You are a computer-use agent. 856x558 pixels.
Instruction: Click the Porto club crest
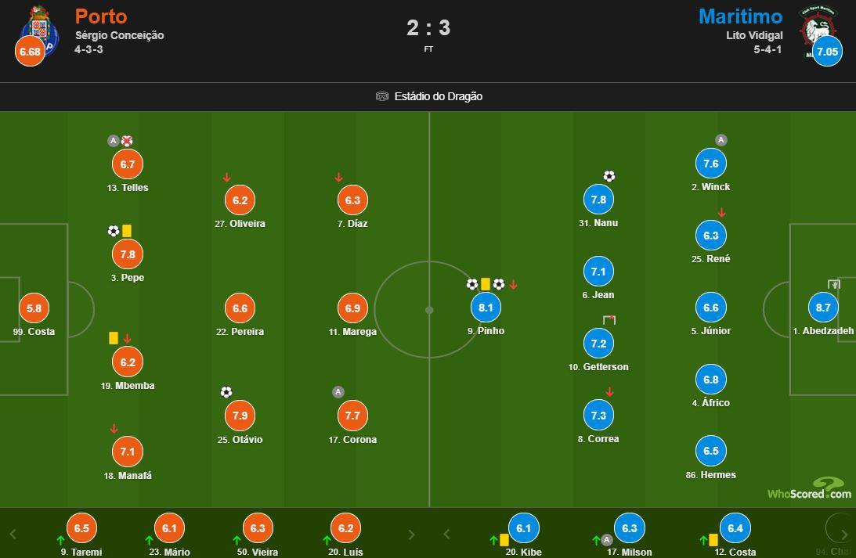(38, 31)
